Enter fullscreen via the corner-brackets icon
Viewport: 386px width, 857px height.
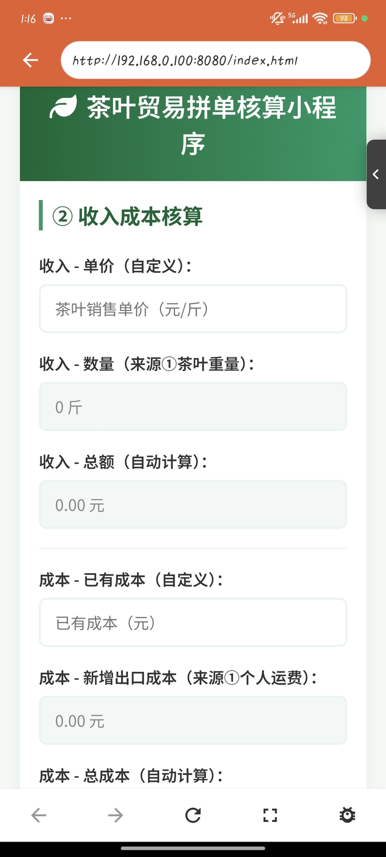click(270, 815)
